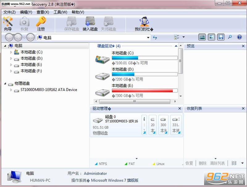Open the 我们的社 community icon
Viewport: 247px width, 187px height.
pos(144,24)
